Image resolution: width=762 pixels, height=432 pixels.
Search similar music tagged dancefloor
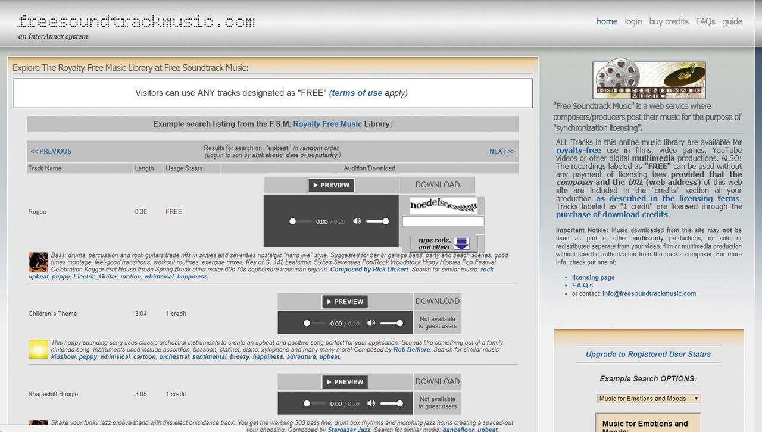pos(458,430)
